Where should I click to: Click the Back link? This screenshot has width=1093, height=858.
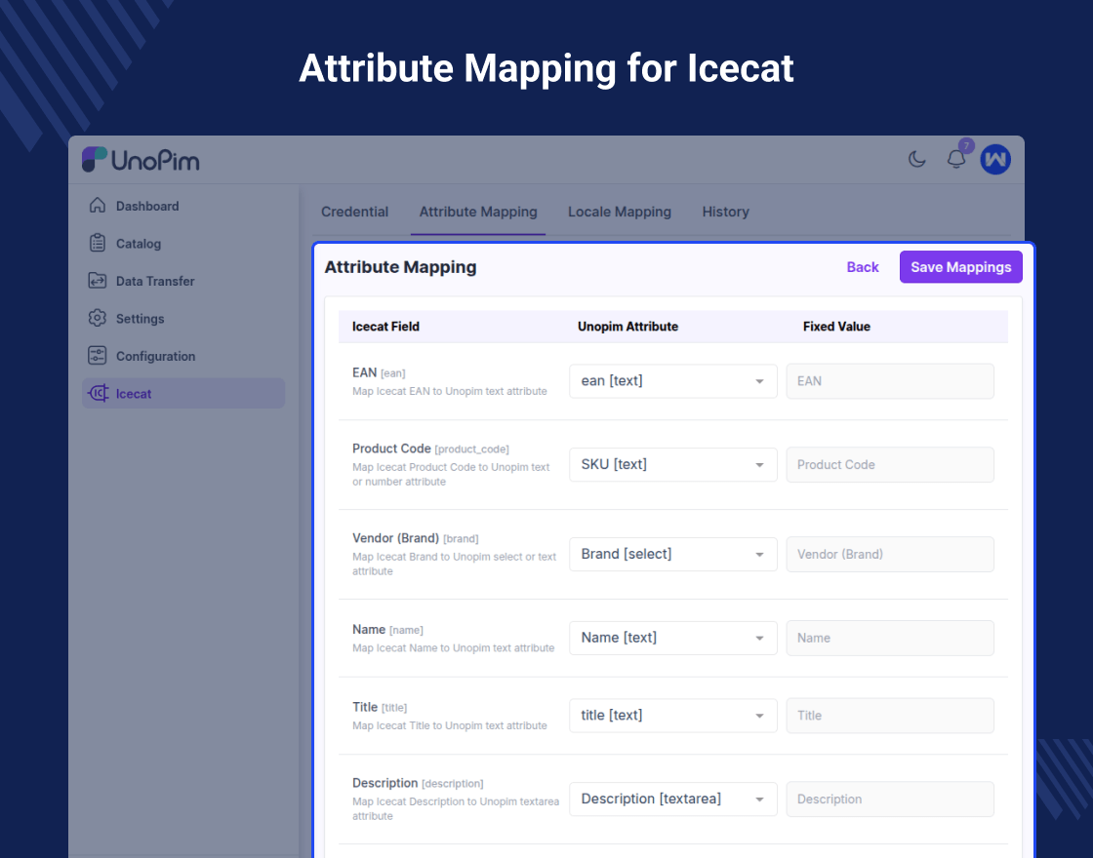point(863,267)
